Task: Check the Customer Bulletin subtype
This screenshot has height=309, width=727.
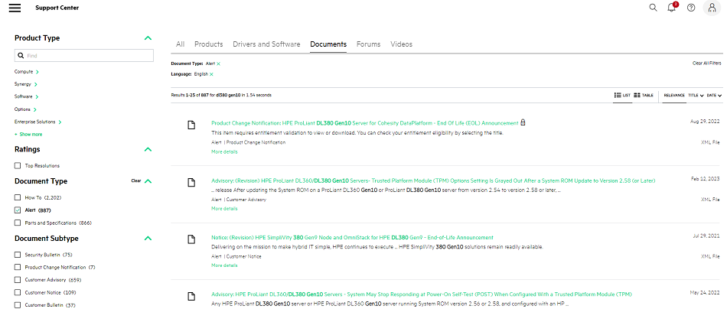Action: pos(18,305)
